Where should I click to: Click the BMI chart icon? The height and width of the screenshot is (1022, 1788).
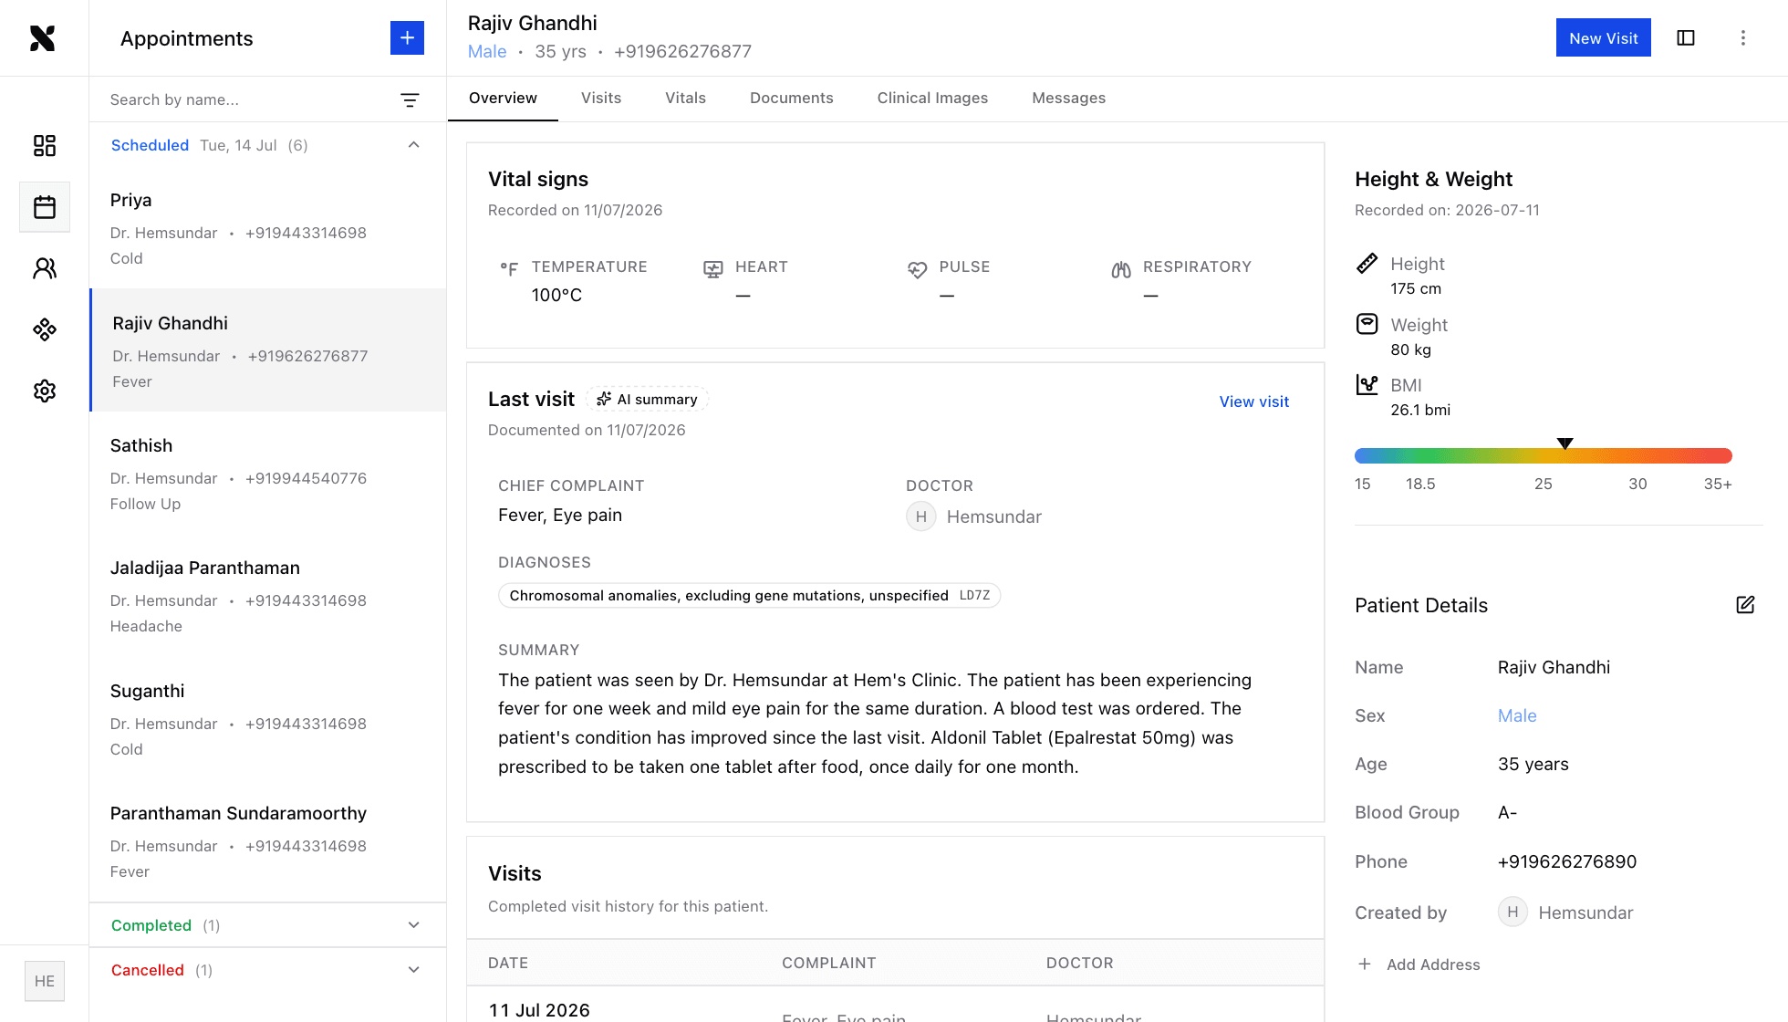click(x=1367, y=384)
